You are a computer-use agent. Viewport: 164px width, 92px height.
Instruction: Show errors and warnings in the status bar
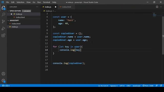click(6, 86)
